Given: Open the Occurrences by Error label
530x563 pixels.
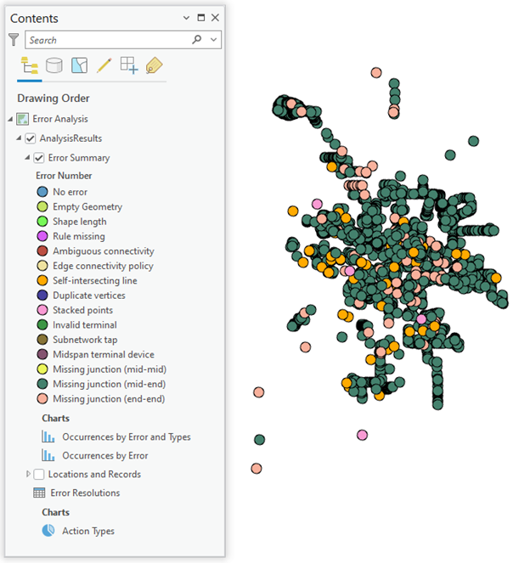Looking at the screenshot, I should coord(104,455).
